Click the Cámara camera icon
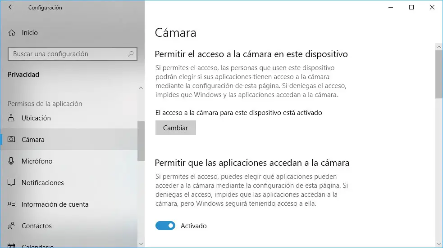Screen dimensions: 443x248 [12, 140]
